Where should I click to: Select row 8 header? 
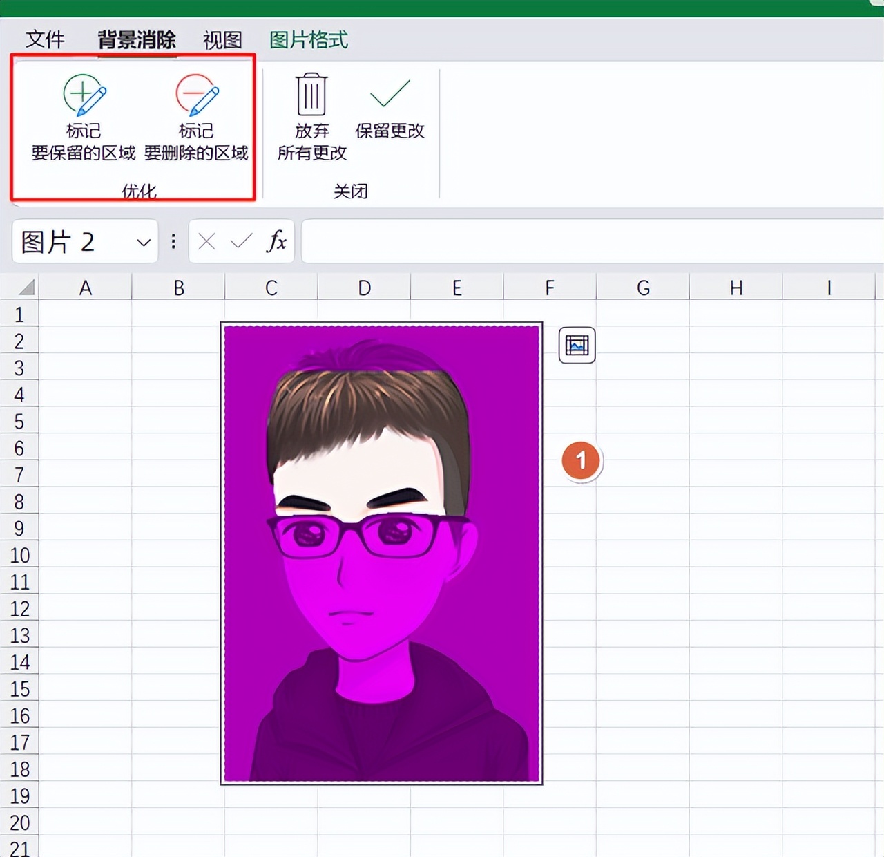pyautogui.click(x=19, y=502)
